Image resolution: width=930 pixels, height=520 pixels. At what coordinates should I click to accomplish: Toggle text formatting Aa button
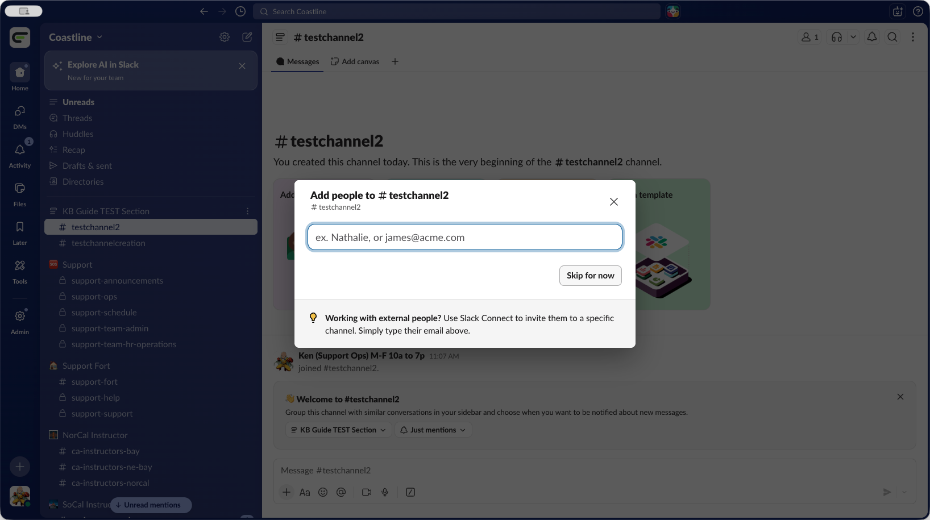305,492
